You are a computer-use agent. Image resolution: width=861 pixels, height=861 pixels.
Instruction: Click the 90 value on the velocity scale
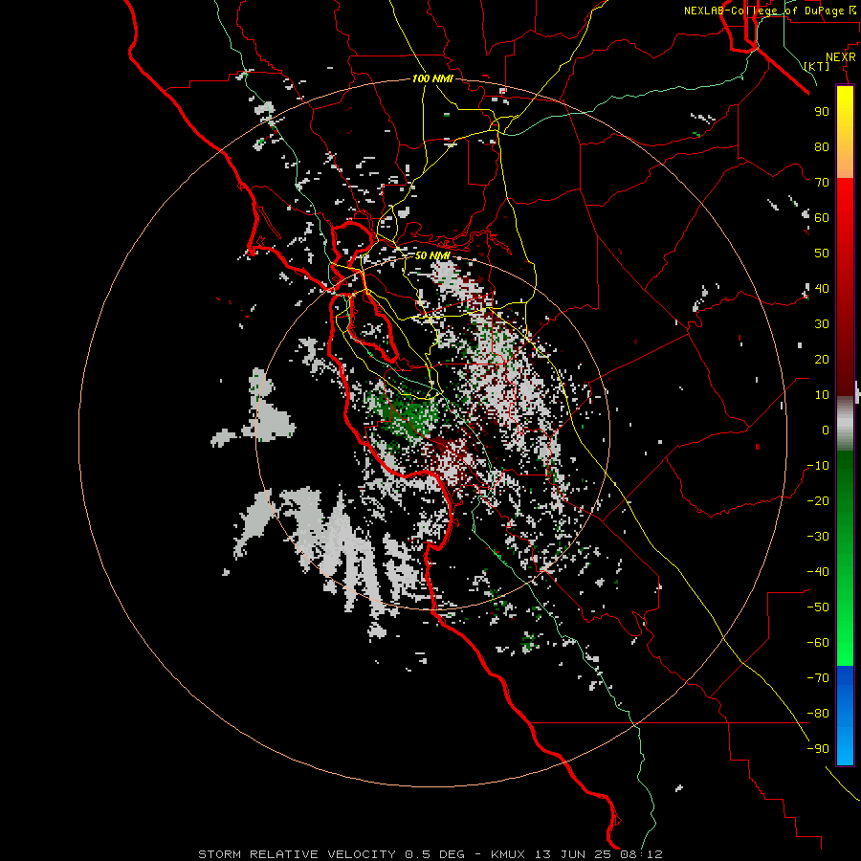click(822, 112)
